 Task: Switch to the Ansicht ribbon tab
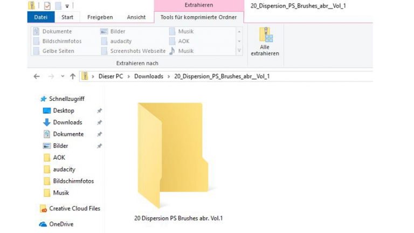click(136, 17)
